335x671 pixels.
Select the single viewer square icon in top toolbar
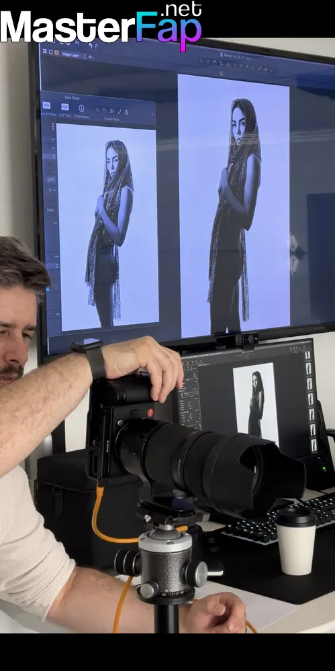[50, 52]
